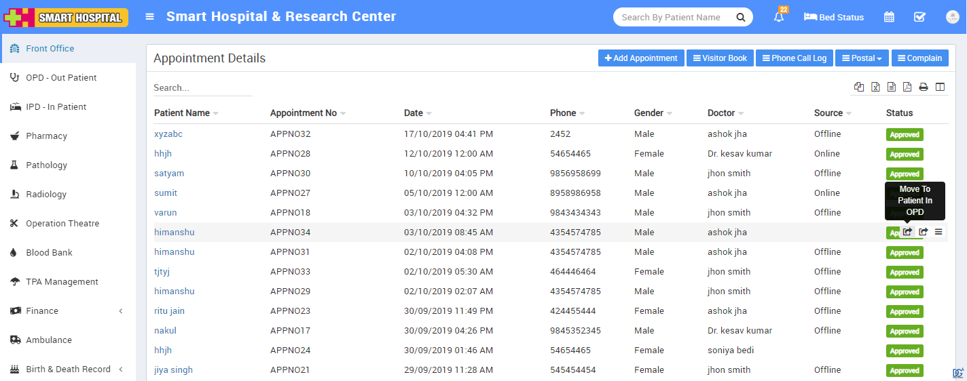Expand the Postal dropdown
This screenshot has height=381, width=967.
(862, 58)
